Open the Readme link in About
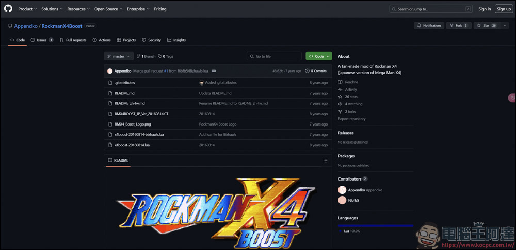This screenshot has width=516, height=250. 348,82
